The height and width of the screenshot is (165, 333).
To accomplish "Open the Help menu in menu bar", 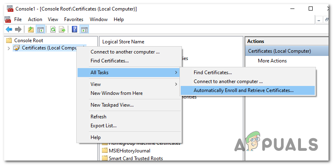I will coord(119,19).
